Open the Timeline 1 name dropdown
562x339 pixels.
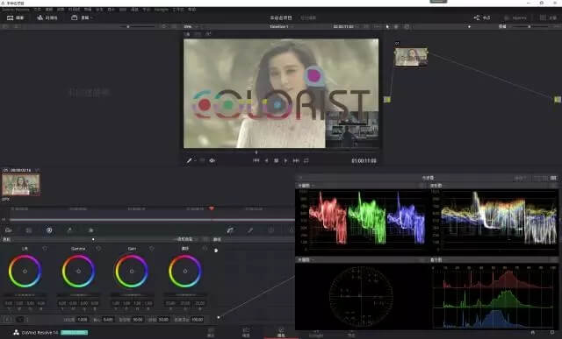[281, 26]
